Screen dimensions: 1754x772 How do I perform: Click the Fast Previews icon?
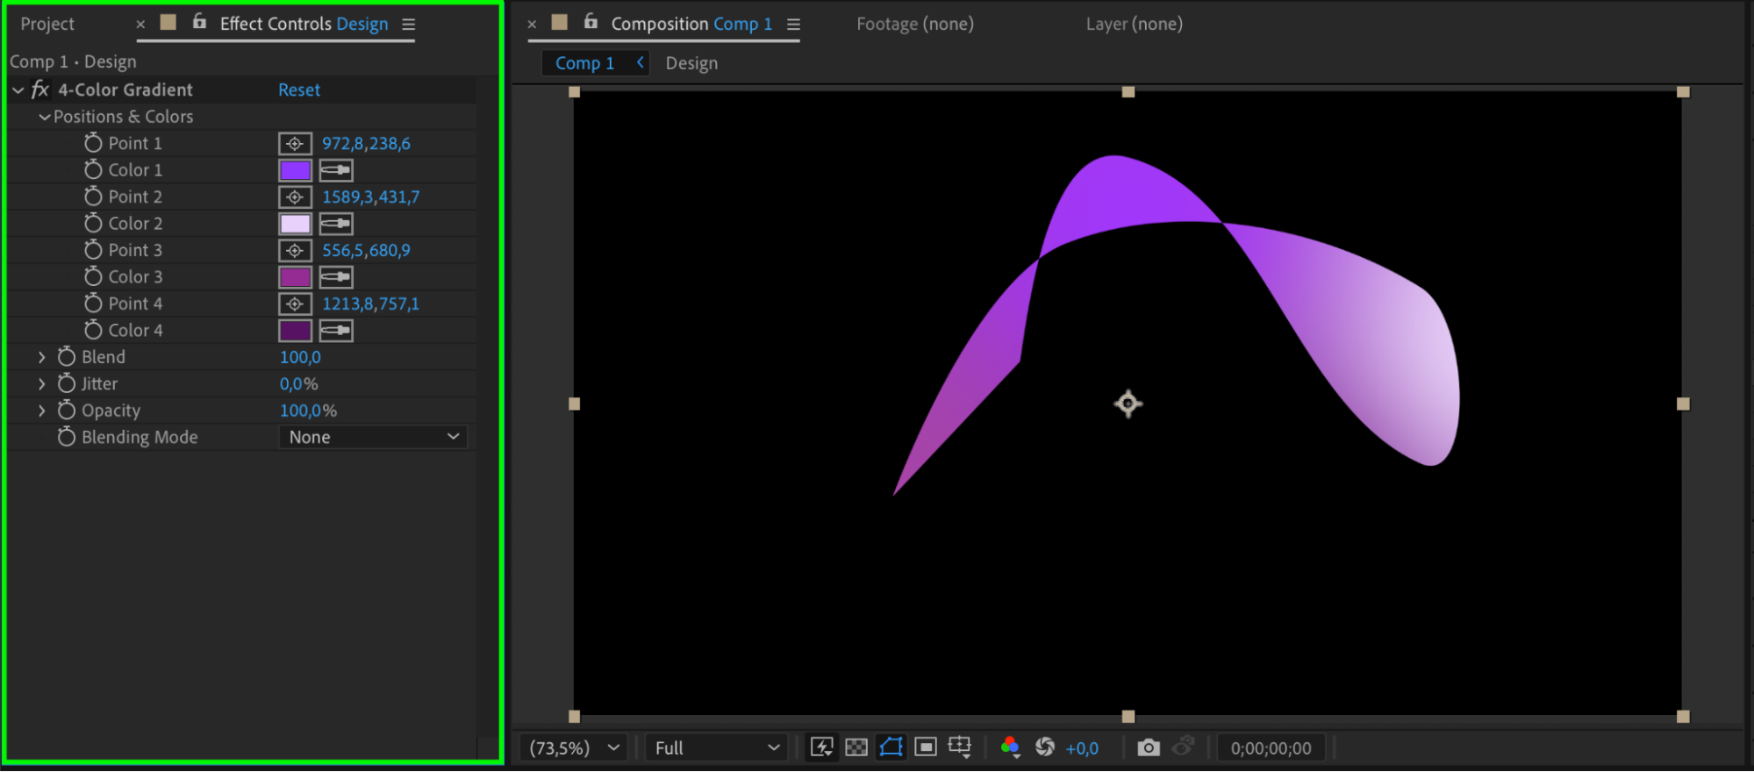pos(821,747)
